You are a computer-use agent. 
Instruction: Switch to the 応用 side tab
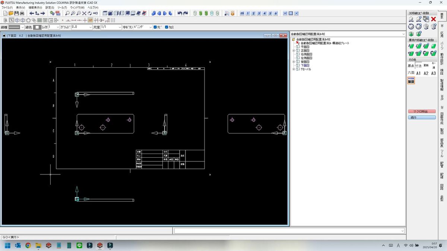[x=442, y=35]
